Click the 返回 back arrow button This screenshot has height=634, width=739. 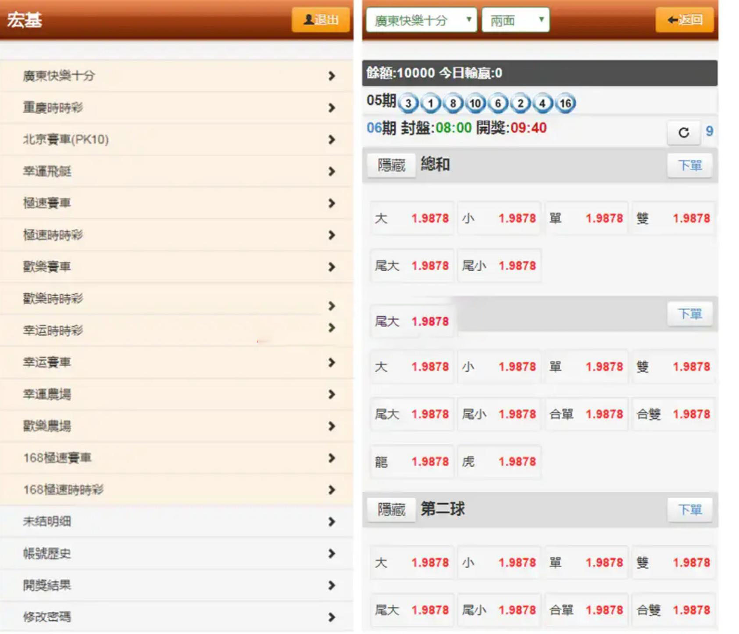click(684, 20)
